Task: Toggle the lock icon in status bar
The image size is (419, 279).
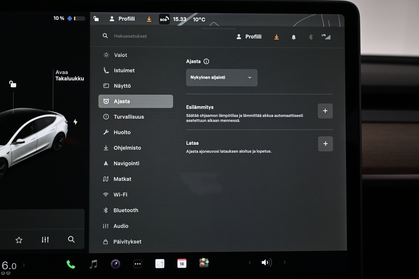Action: pos(96,19)
